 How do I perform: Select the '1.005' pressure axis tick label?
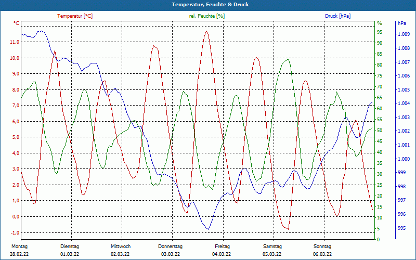click(404, 89)
